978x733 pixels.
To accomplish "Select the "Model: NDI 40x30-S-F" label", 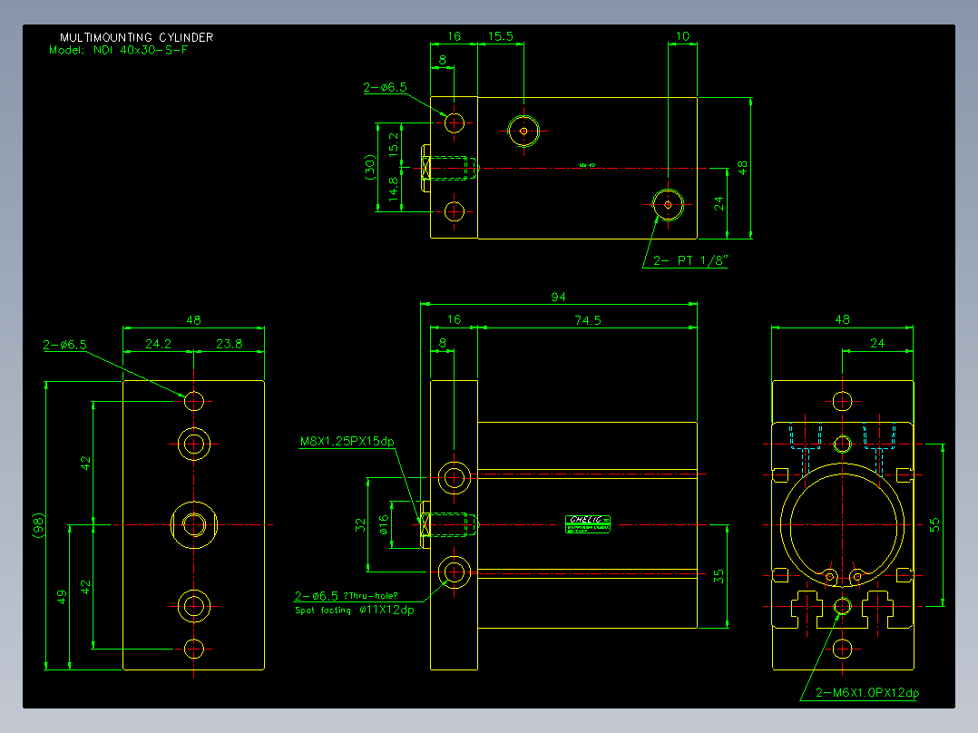I will (119, 50).
